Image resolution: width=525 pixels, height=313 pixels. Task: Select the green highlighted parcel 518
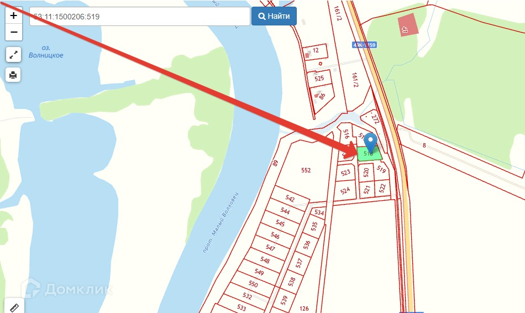(369, 154)
